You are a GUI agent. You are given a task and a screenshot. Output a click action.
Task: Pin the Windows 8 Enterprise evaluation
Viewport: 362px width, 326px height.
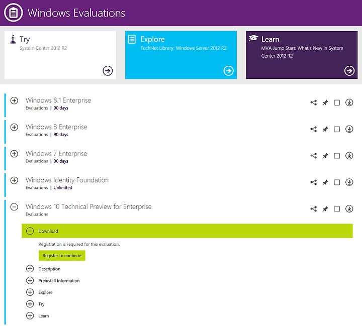tap(325, 129)
